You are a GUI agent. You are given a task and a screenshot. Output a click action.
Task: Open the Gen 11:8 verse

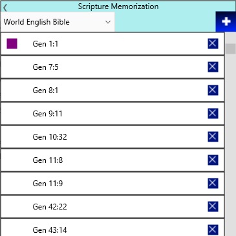[x=113, y=160]
